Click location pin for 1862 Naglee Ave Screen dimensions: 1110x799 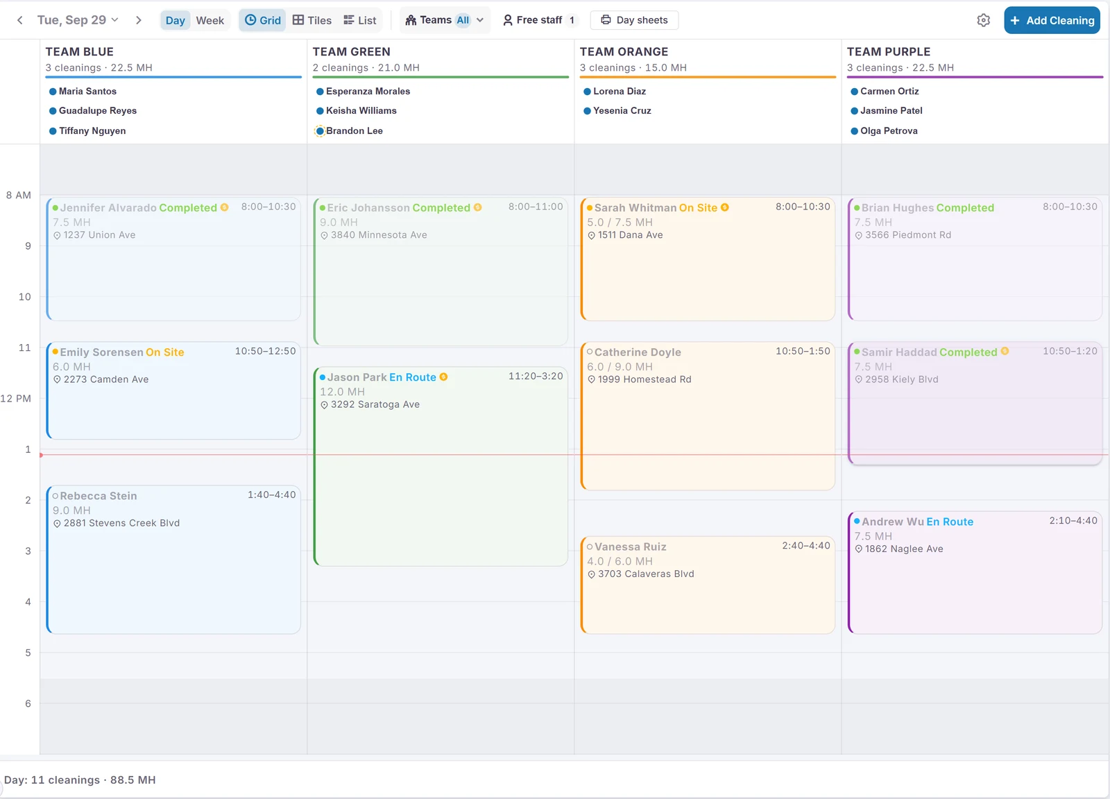[x=858, y=549]
